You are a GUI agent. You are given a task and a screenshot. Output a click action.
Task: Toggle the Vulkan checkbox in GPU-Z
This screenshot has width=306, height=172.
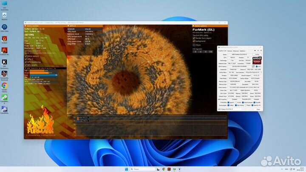(228, 105)
